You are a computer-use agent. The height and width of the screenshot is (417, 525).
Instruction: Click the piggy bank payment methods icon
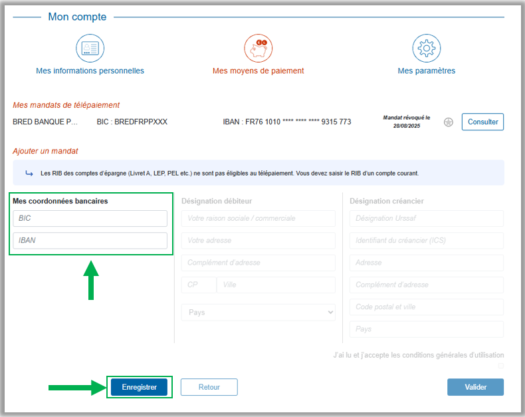[x=258, y=49]
